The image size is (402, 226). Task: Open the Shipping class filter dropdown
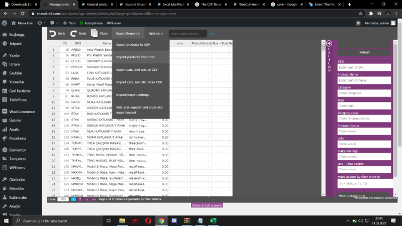pos(364,119)
